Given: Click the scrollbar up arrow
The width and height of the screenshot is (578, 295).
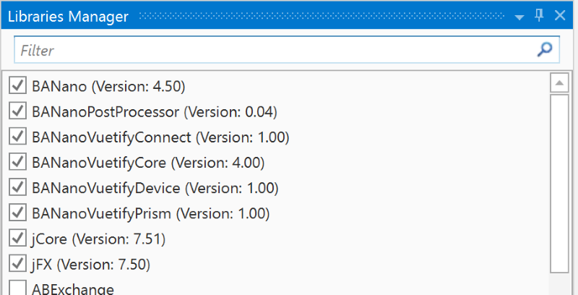Looking at the screenshot, I should (x=560, y=83).
